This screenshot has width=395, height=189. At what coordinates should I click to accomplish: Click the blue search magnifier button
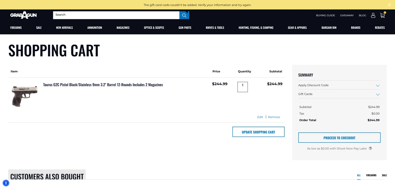tap(184, 15)
